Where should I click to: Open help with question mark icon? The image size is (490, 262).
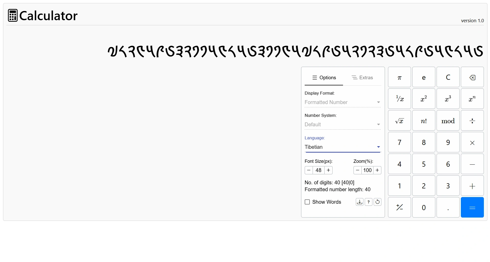pyautogui.click(x=369, y=202)
